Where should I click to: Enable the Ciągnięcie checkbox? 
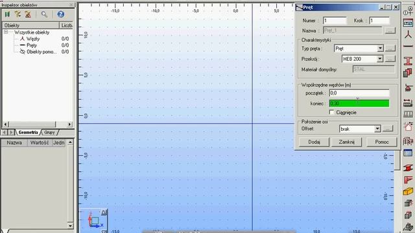pos(331,112)
